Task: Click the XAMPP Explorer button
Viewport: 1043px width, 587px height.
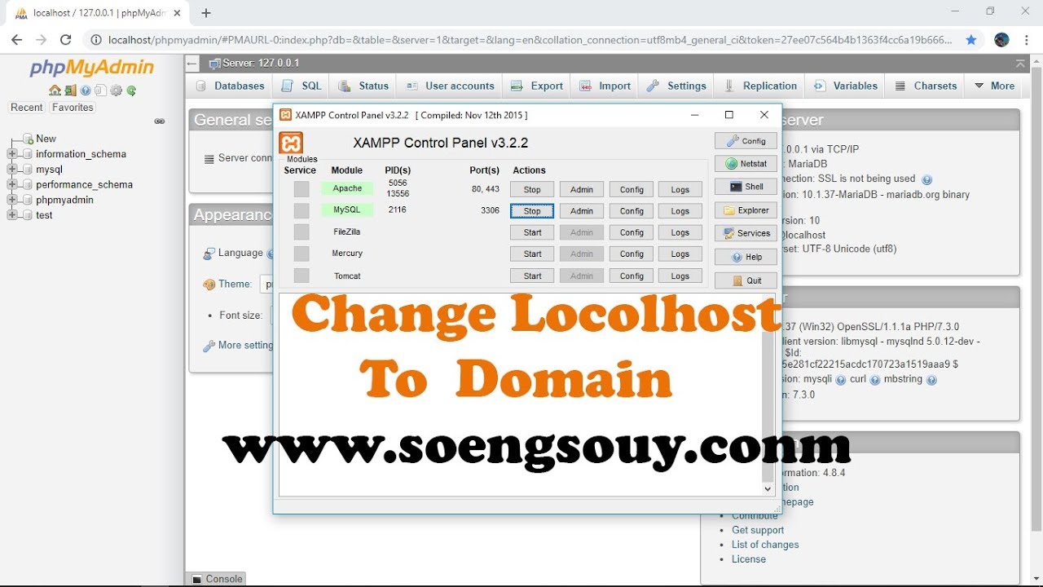Action: point(746,210)
